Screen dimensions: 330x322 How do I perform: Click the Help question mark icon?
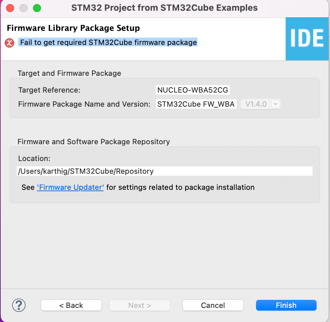pos(19,305)
